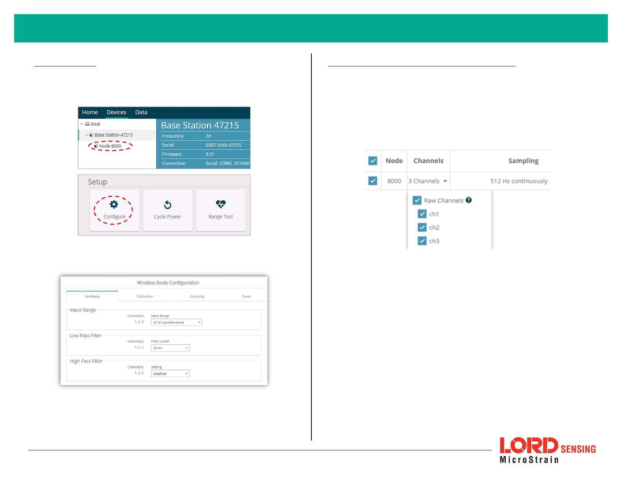Open the Data menu tab
The width and height of the screenshot is (622, 481).
(141, 112)
